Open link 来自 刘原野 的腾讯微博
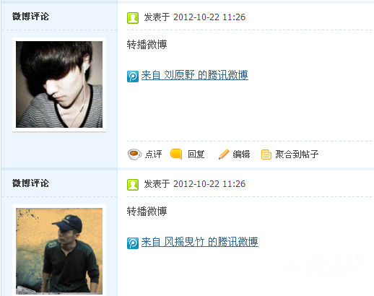This screenshot has height=296, width=374. (195, 75)
